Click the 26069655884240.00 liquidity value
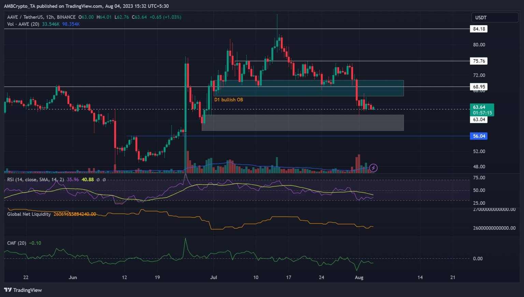The width and height of the screenshot is (524, 297). pos(74,214)
